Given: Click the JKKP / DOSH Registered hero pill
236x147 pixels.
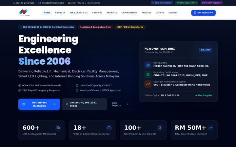Looking at the screenshot, I should click(130, 27).
